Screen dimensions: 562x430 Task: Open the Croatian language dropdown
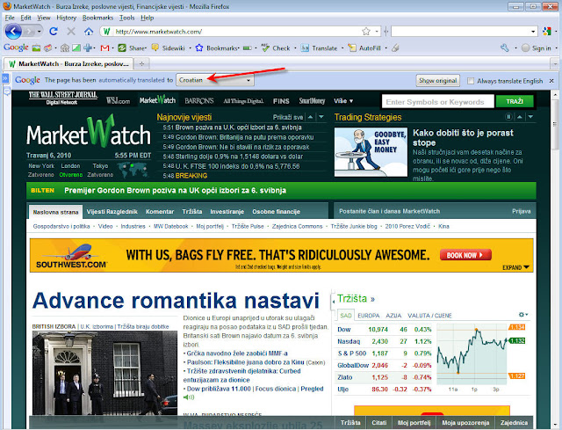215,80
